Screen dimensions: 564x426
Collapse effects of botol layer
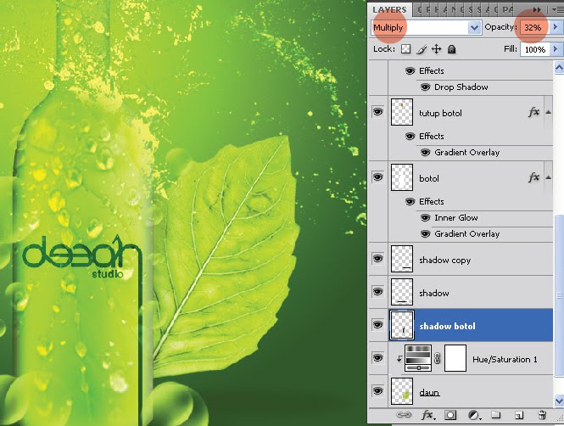pos(548,177)
